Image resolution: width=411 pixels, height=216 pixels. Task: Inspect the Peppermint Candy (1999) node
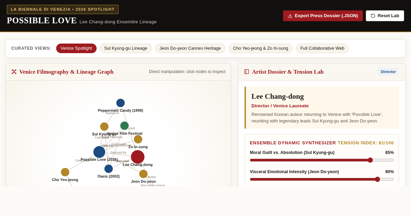121,103
